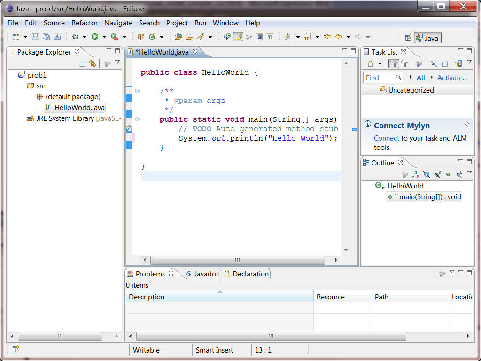Click the New Java Class icon
481x361 pixels.
tap(152, 37)
